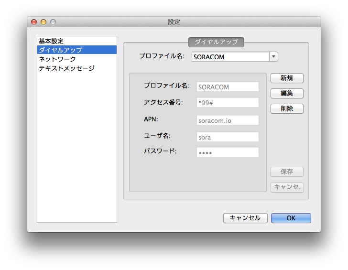
Task: Click the パスワード field
Action: (x=228, y=152)
